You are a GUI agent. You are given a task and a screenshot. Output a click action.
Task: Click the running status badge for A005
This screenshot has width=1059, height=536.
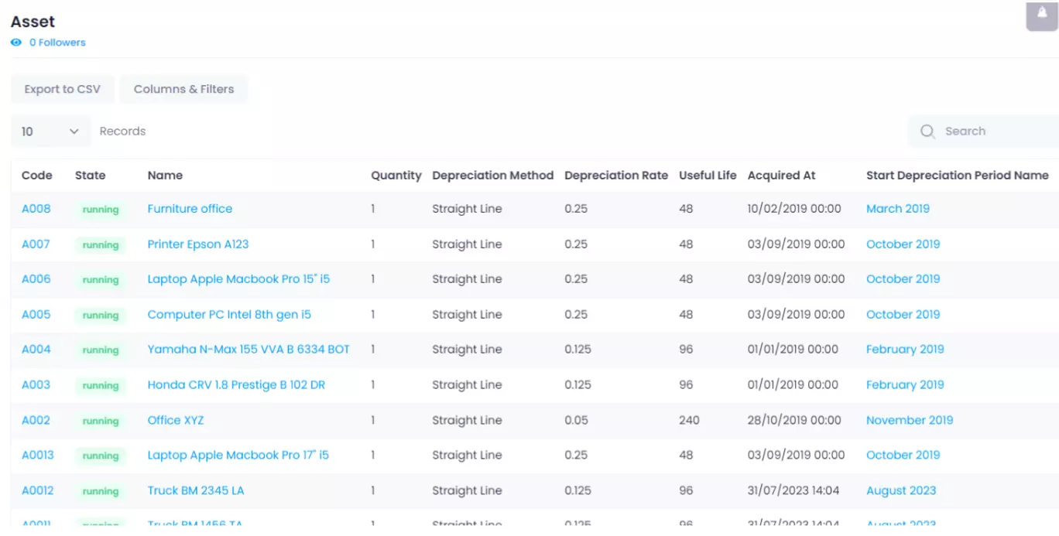click(101, 316)
